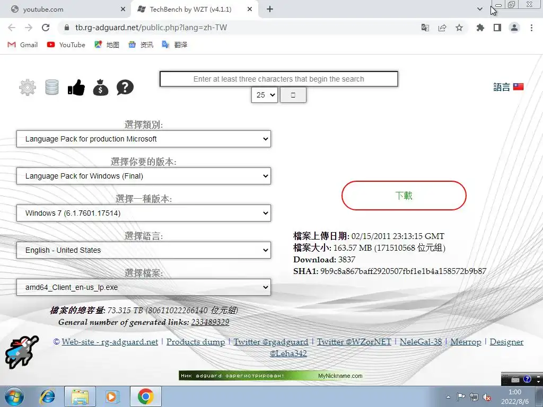Toggle the Chrome side panel icon
Image resolution: width=543 pixels, height=407 pixels.
pyautogui.click(x=497, y=28)
